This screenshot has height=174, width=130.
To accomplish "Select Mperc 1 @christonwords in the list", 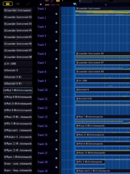I will pos(18,157).
